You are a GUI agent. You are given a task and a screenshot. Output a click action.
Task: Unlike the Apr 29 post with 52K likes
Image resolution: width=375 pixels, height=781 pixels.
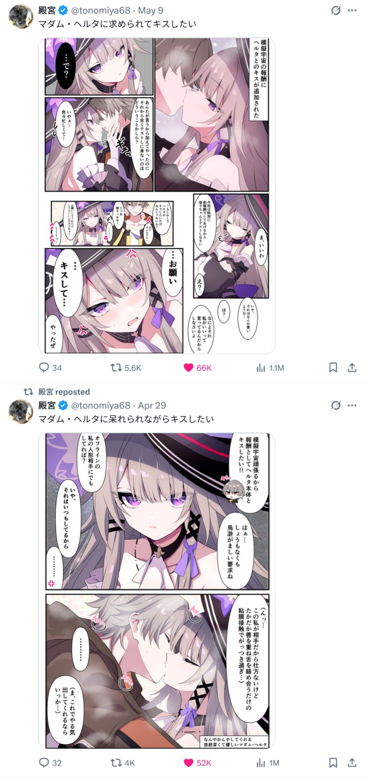click(x=198, y=762)
